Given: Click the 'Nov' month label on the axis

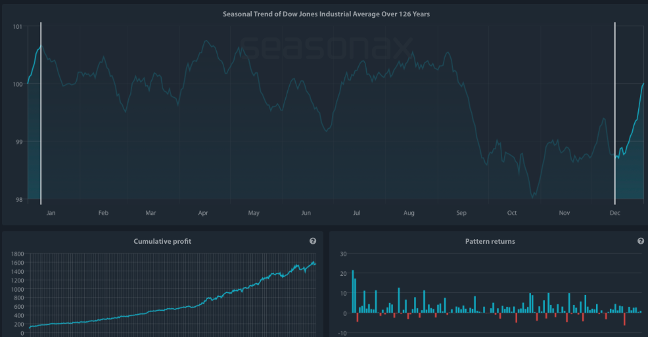Looking at the screenshot, I should (x=564, y=213).
